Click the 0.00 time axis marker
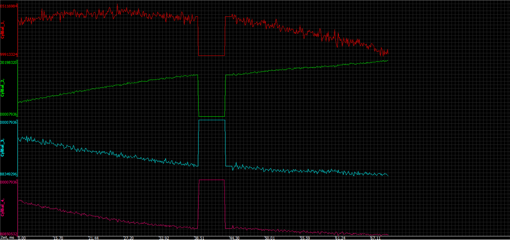This screenshot has height=240, width=510. [x=22, y=238]
